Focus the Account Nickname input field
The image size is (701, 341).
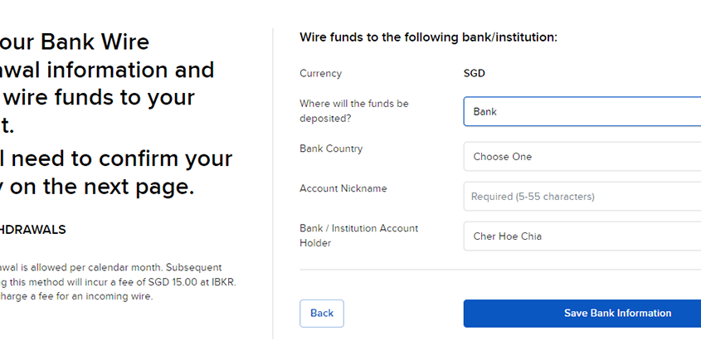pyautogui.click(x=581, y=197)
